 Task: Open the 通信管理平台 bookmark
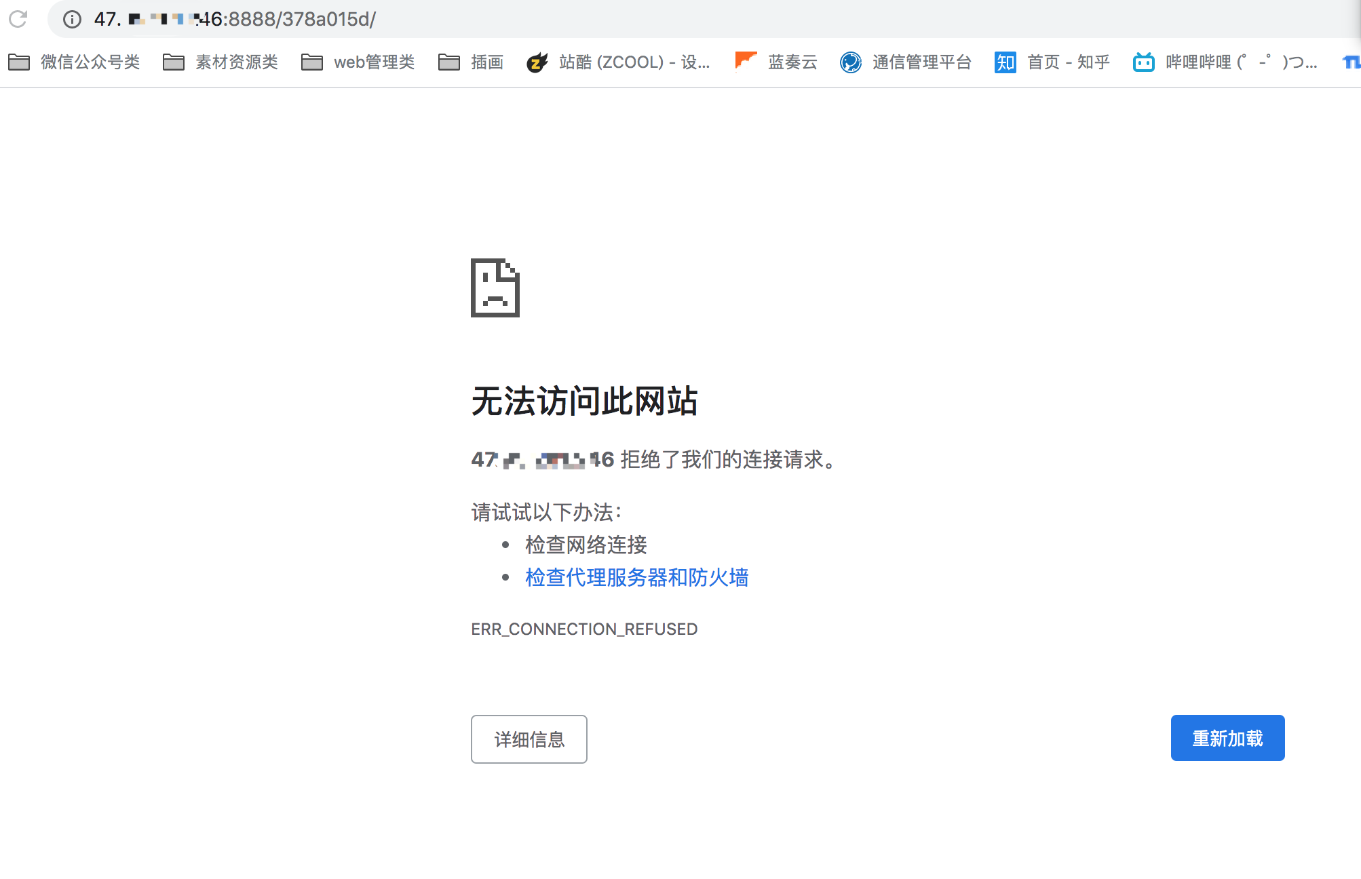click(x=906, y=62)
